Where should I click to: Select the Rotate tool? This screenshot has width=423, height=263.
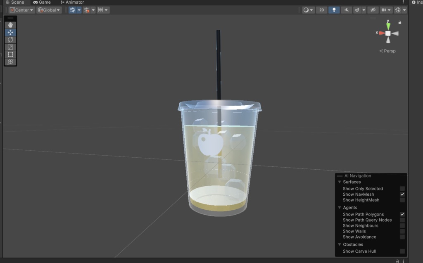[10, 40]
